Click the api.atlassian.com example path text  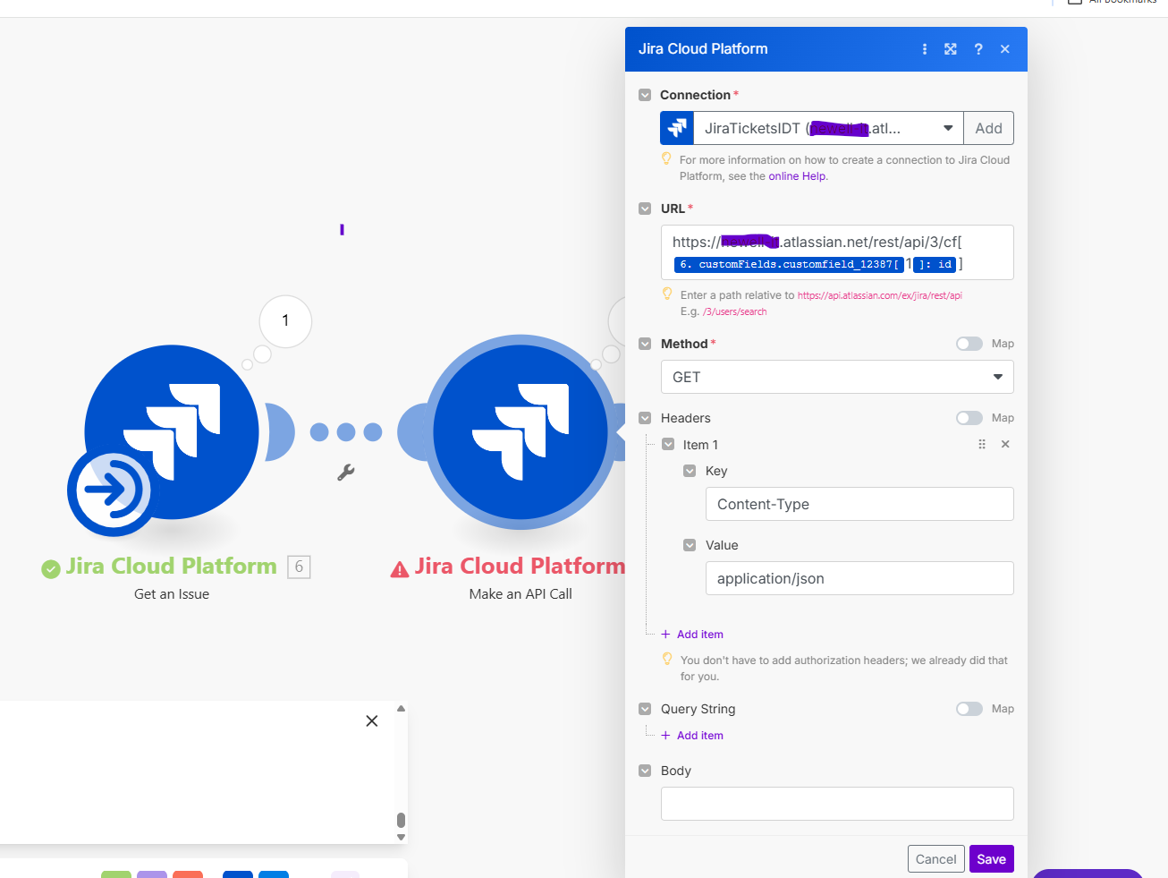tap(880, 295)
